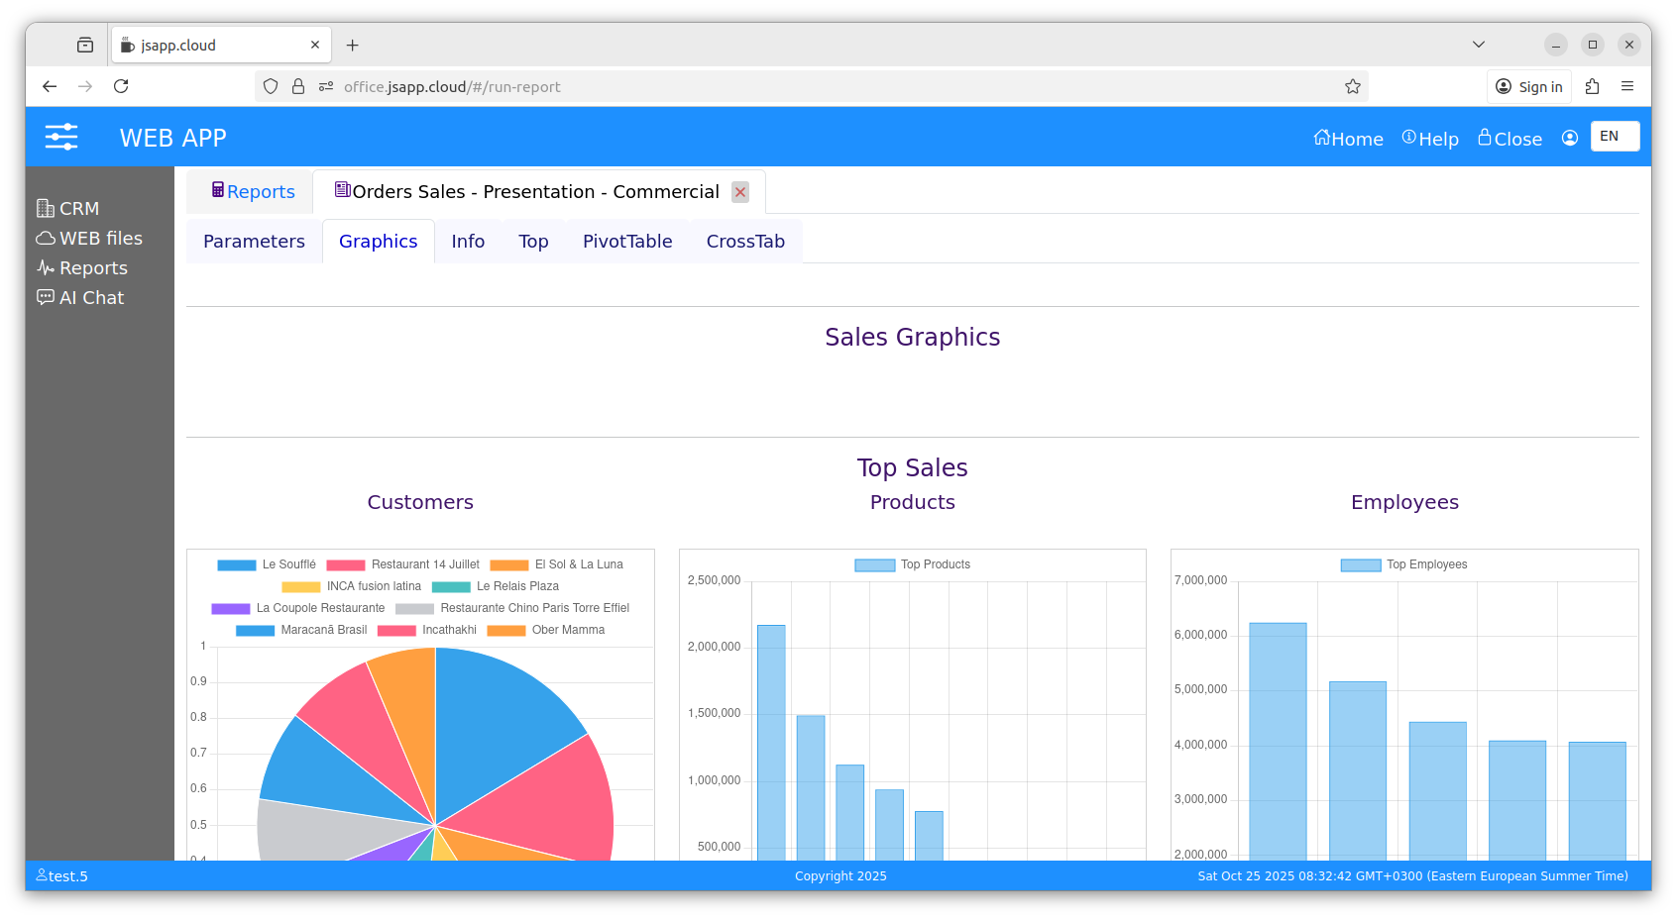
Task: Open the EN language selector
Action: coord(1614,137)
